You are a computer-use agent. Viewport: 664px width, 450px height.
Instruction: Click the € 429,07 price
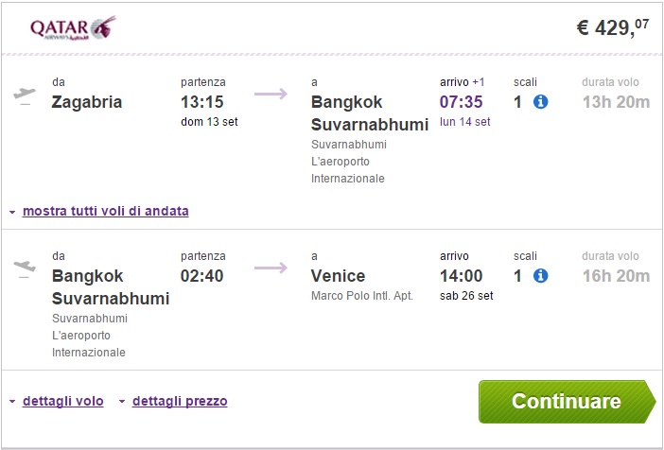pos(613,27)
